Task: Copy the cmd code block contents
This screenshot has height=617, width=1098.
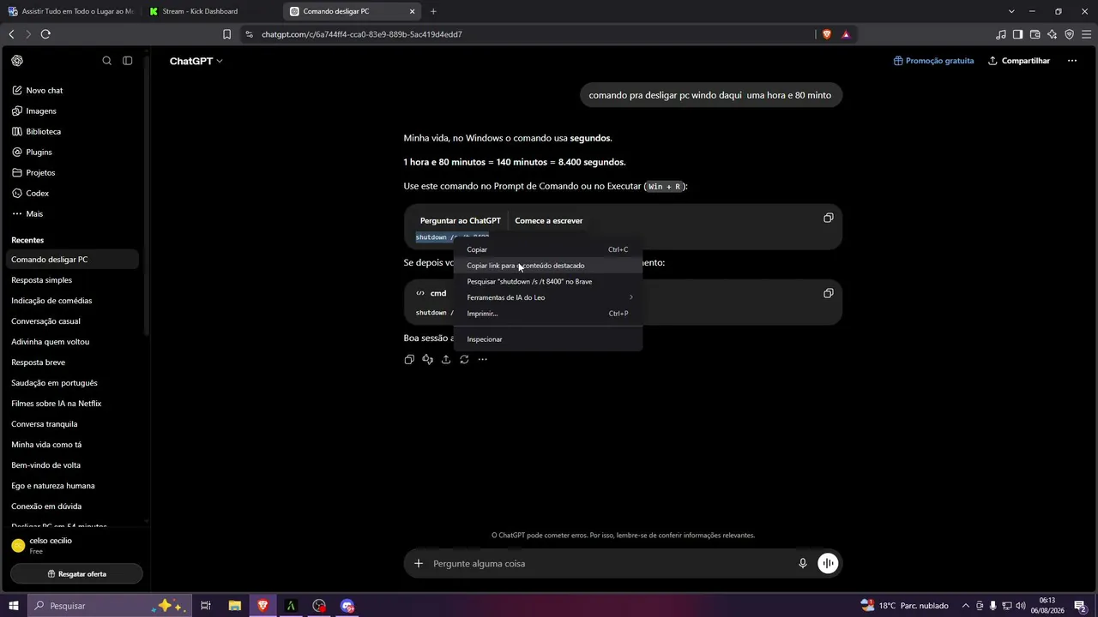Action: 828,293
